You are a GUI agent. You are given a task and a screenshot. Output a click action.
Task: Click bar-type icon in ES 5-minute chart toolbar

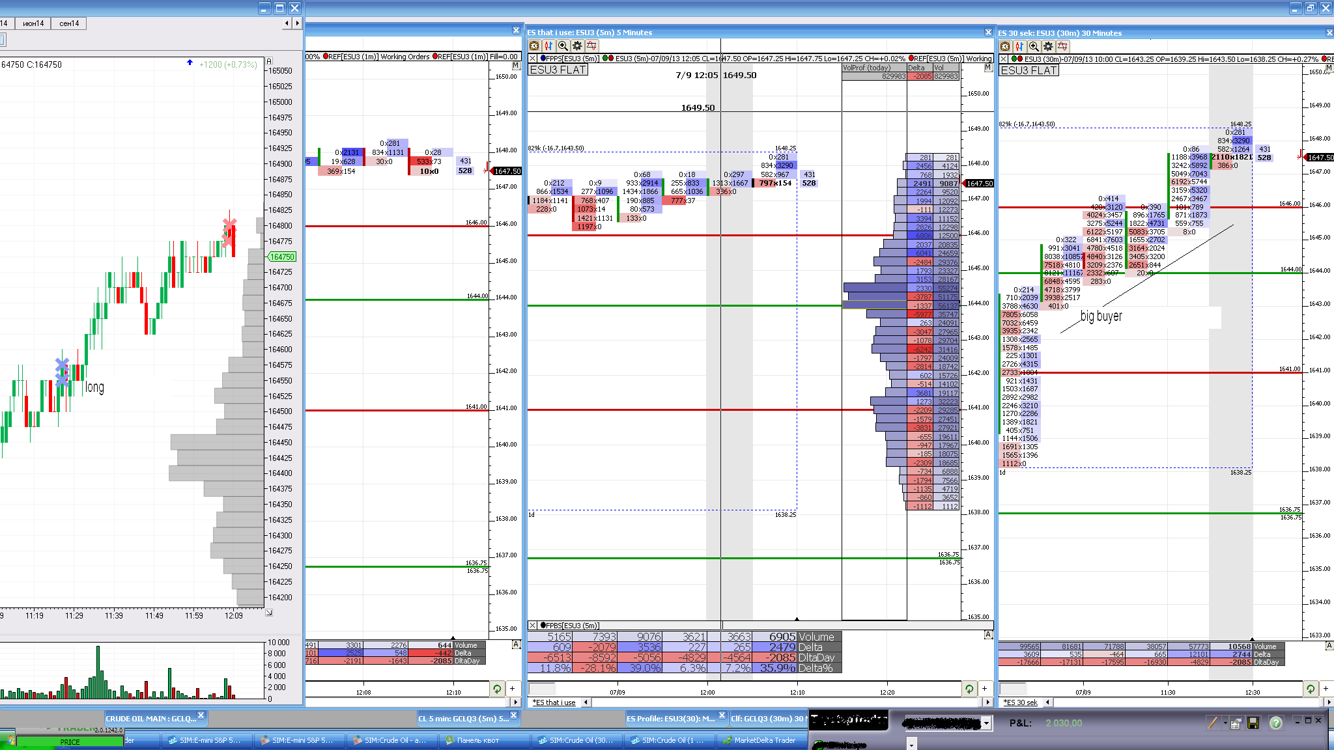point(548,46)
